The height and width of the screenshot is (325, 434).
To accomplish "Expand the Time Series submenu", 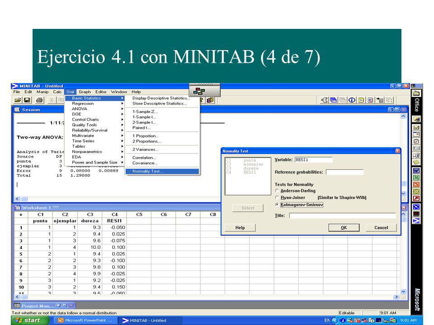I will (94, 141).
